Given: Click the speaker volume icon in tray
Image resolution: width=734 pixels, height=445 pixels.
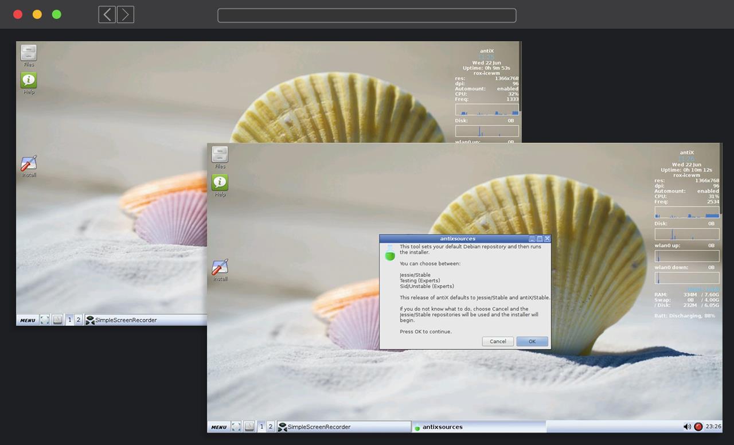Looking at the screenshot, I should pos(687,427).
